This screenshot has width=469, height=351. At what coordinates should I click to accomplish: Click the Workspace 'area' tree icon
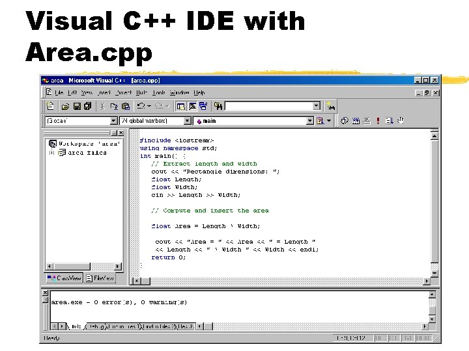(x=52, y=144)
